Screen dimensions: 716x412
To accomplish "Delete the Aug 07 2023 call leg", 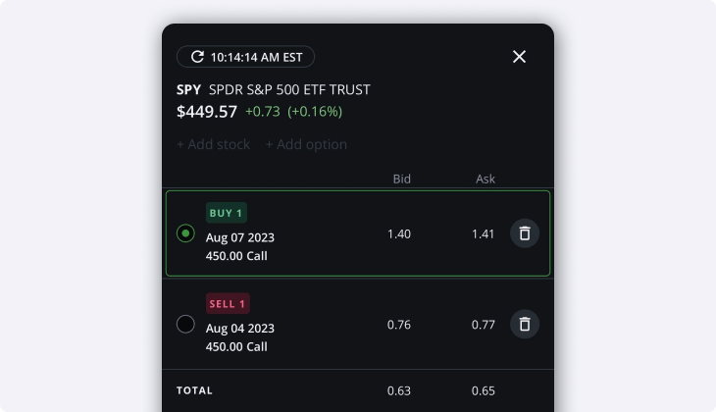I will point(525,233).
